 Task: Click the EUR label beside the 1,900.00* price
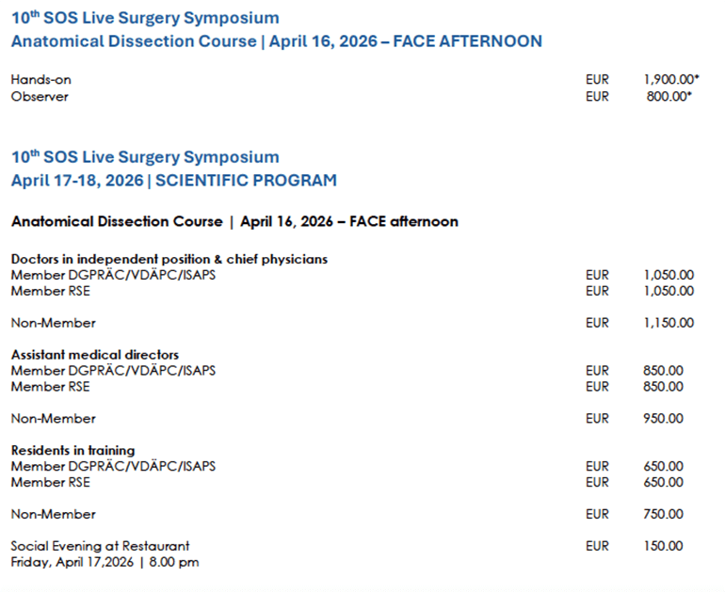tap(597, 81)
